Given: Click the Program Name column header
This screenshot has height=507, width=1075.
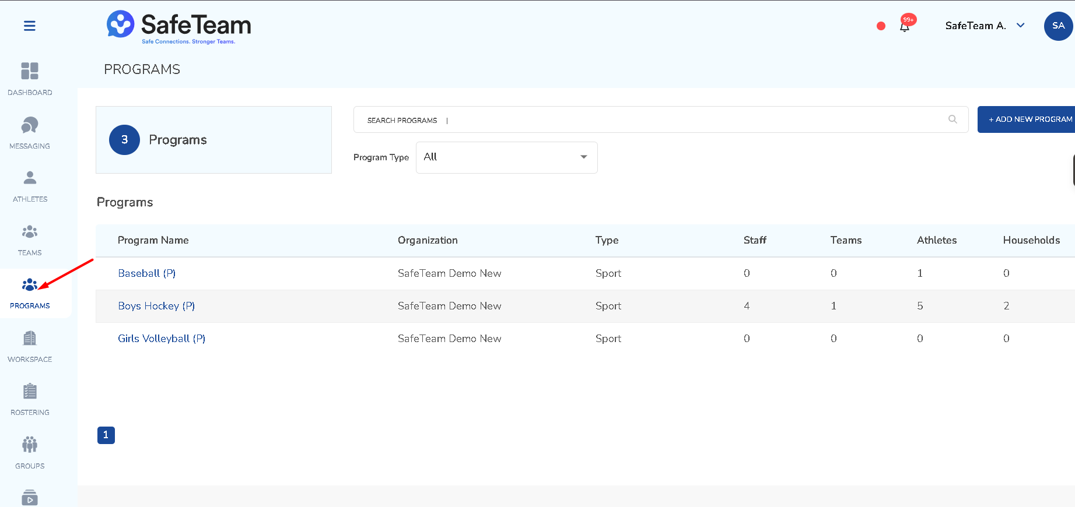Looking at the screenshot, I should pos(153,240).
